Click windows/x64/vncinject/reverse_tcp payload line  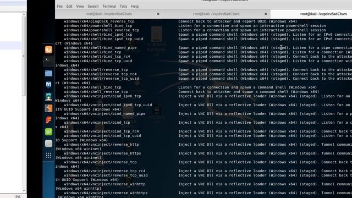click(x=100, y=162)
